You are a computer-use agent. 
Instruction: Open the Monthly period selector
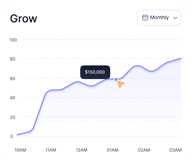coord(159,18)
